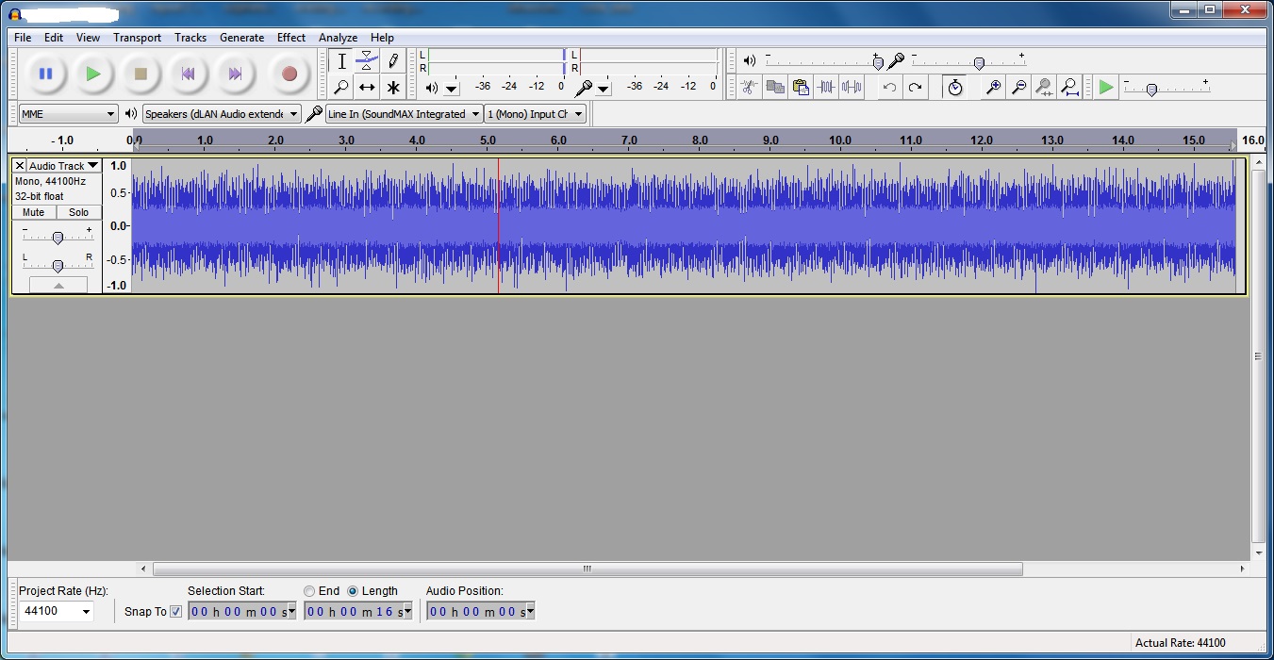The image size is (1274, 660).
Task: Open the Generate menu
Action: 241,38
